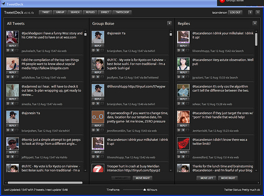Click the D icon under simedia's tweet
Viewport: 264px width, 196px height.
[8, 103]
